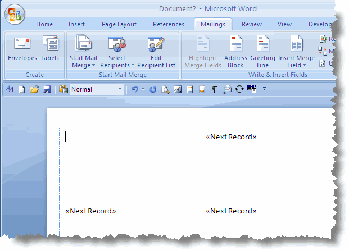Viewport: 349px width, 250px height.
Task: Click Start Mail Merge button
Action: [x=83, y=52]
